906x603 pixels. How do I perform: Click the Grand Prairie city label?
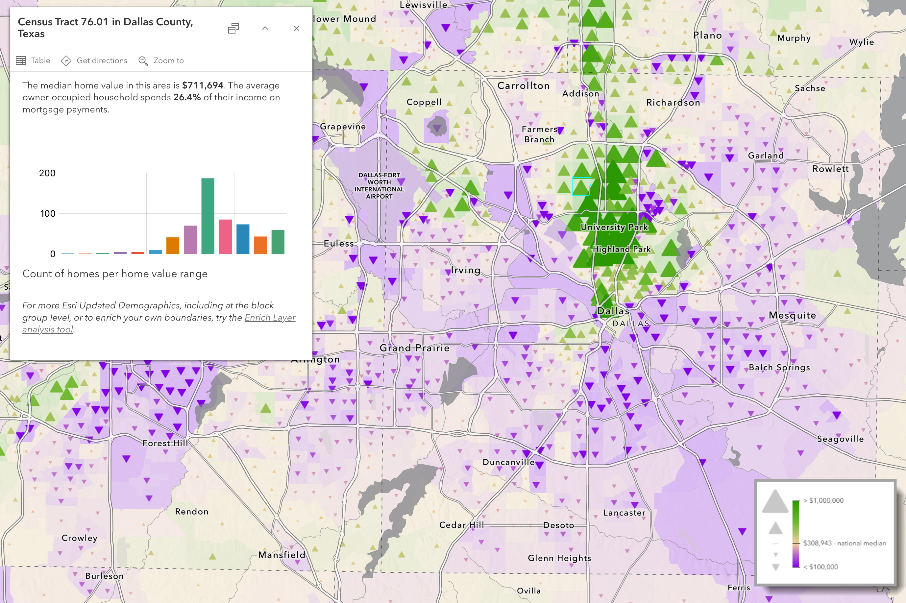pos(414,348)
